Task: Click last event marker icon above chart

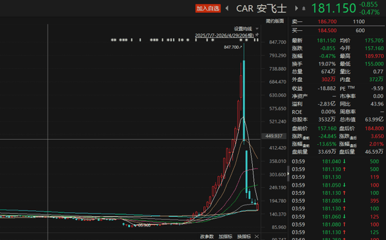Action: 258,40
